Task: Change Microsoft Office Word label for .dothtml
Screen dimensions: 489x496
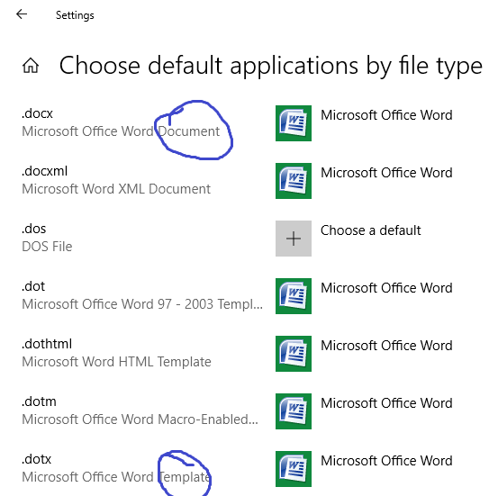Action: click(386, 346)
